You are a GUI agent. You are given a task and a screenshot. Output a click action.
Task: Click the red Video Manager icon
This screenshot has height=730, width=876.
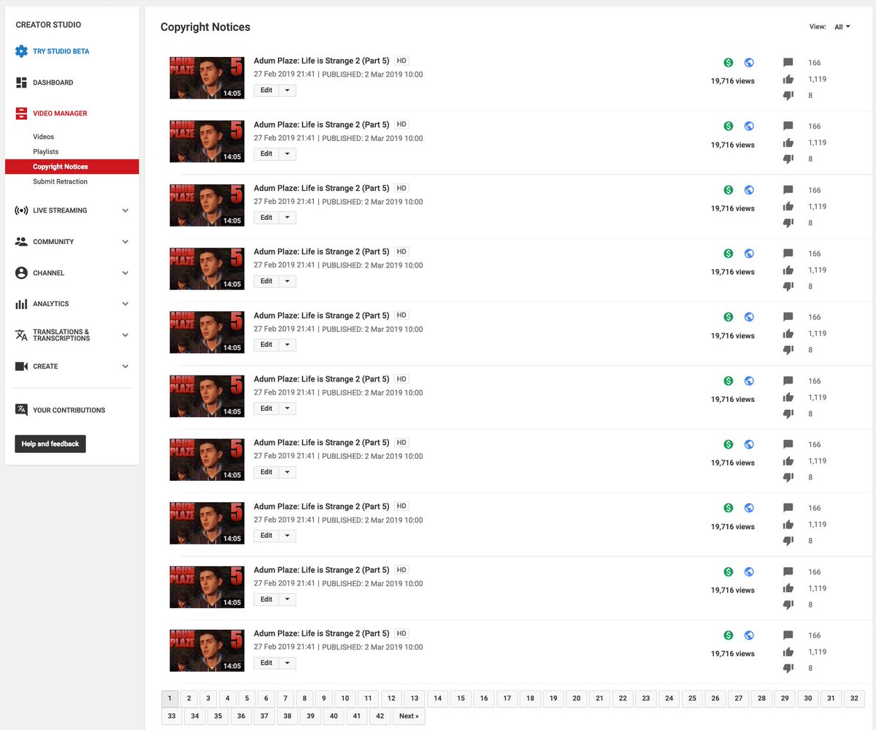tap(21, 113)
